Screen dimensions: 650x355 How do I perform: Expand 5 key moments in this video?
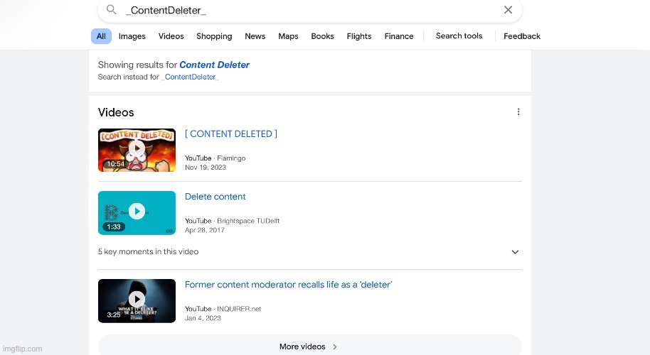[x=309, y=251]
